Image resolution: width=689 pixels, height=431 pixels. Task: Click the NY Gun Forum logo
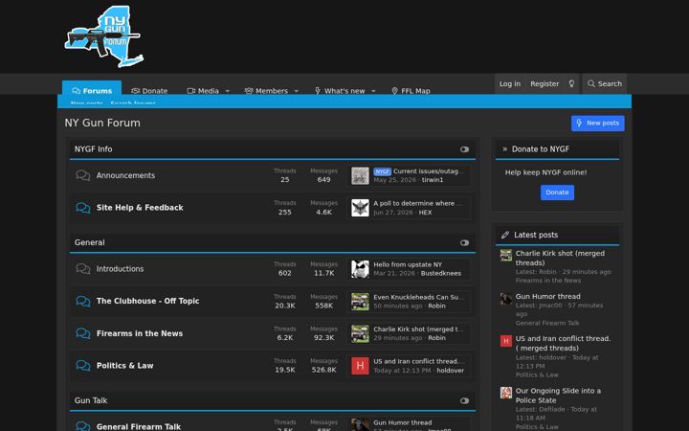pos(103,36)
